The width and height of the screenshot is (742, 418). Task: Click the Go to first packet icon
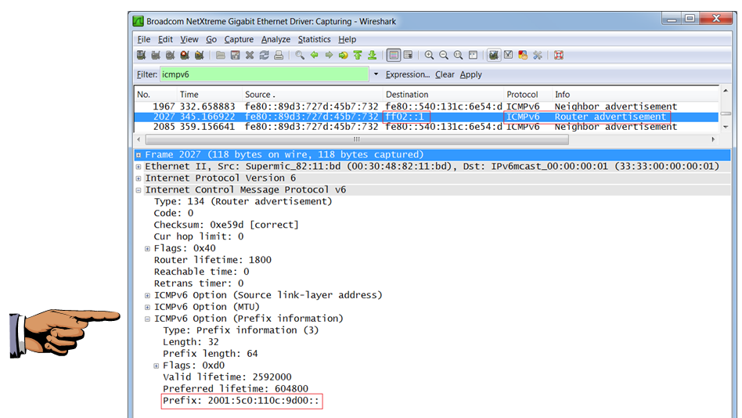click(358, 56)
